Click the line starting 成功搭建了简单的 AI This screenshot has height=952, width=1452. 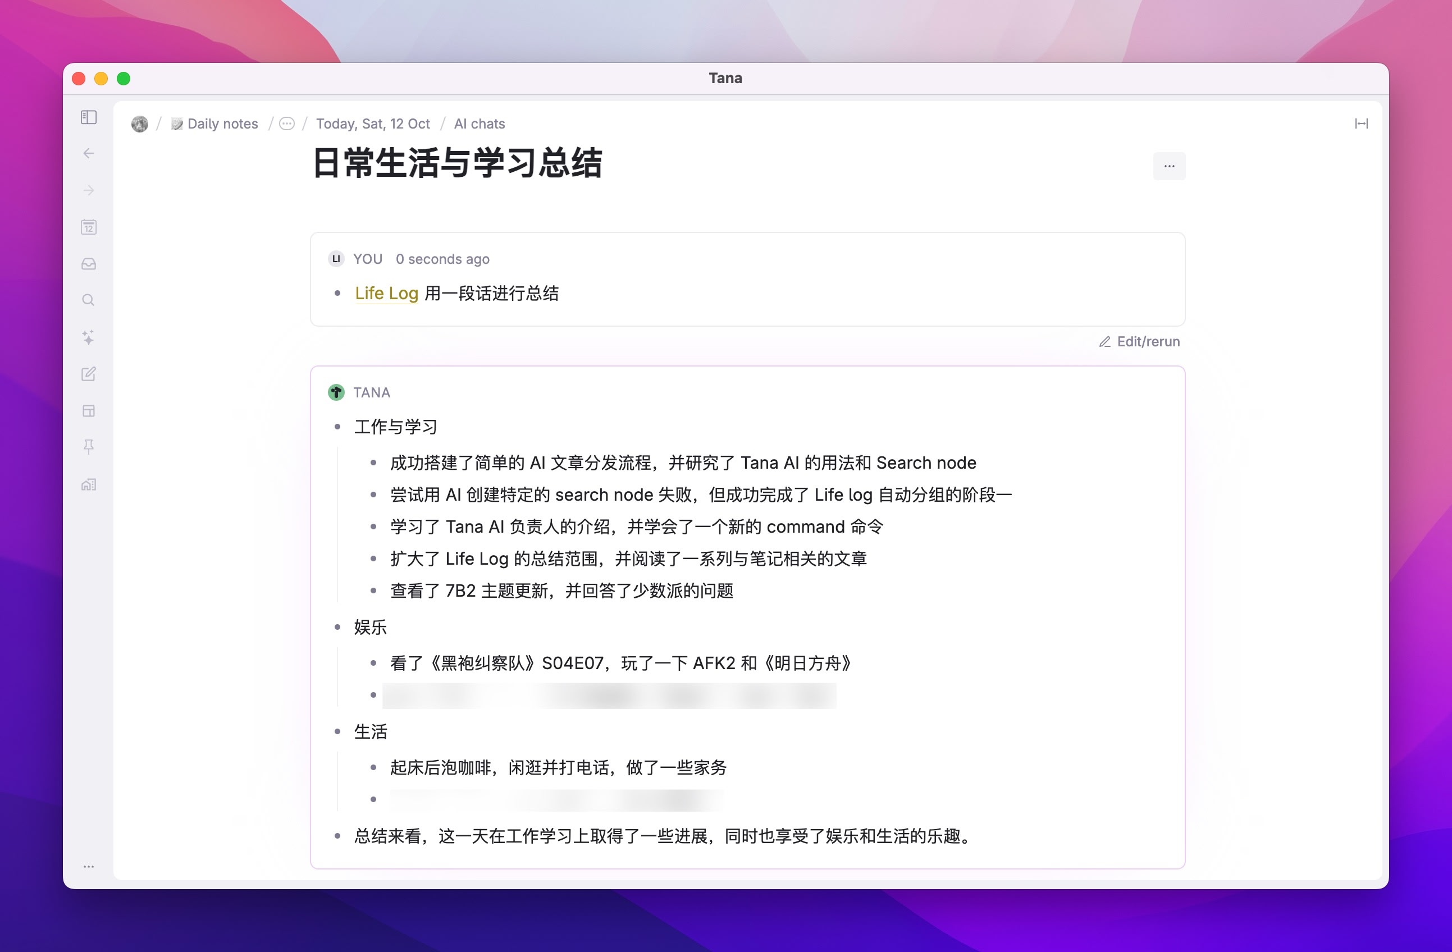click(x=683, y=463)
